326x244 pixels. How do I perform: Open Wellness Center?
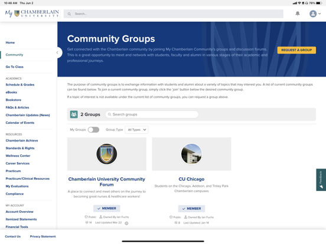click(18, 156)
